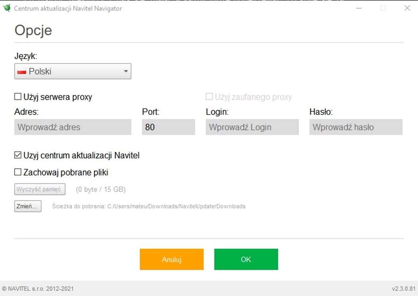Click the Port field showing 80
The height and width of the screenshot is (296, 418).
168,127
